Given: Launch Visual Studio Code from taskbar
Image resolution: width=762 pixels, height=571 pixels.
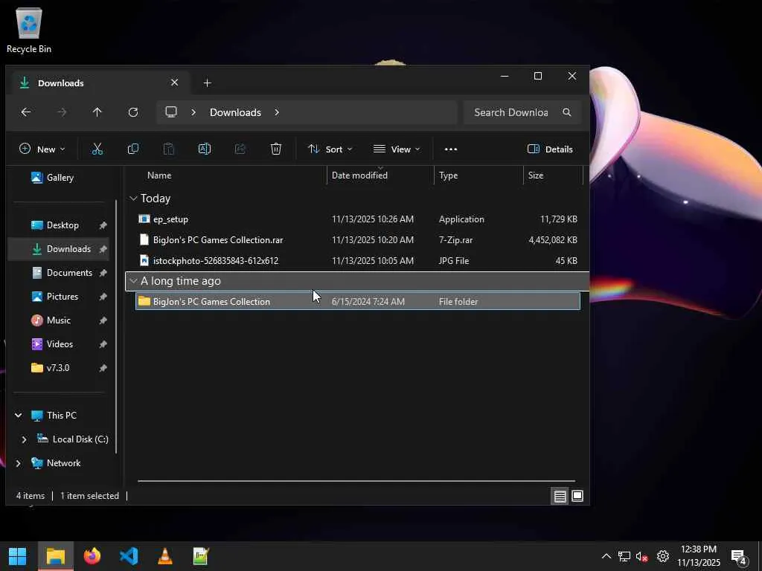Looking at the screenshot, I should click(129, 556).
